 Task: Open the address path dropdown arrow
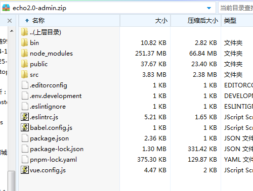(209, 8)
